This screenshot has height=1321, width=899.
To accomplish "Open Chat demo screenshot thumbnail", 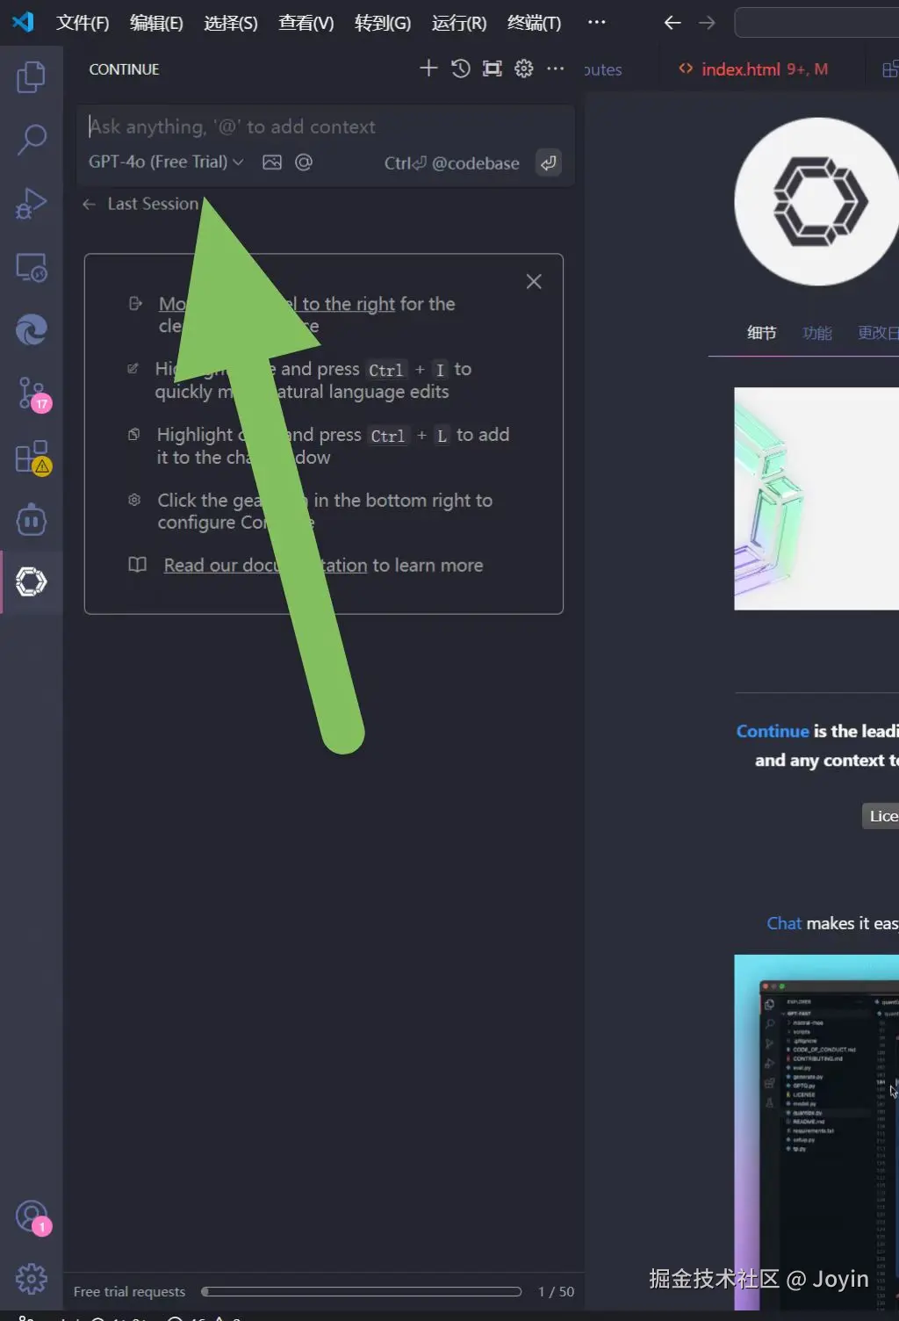I will click(x=816, y=1133).
